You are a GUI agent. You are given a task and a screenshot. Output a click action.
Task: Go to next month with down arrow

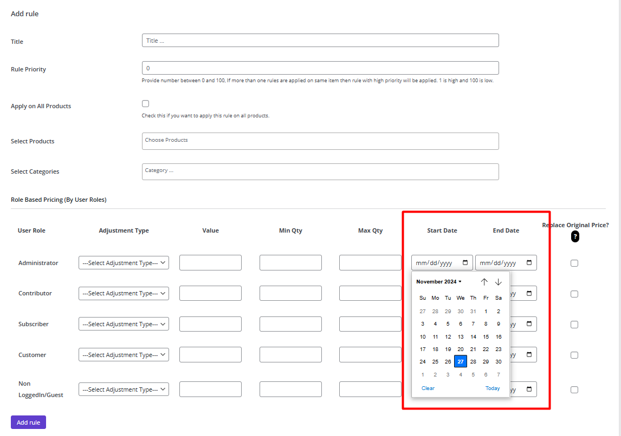point(499,282)
